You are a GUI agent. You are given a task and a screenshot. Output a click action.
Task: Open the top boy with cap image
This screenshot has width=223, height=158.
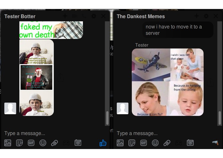point(37,52)
